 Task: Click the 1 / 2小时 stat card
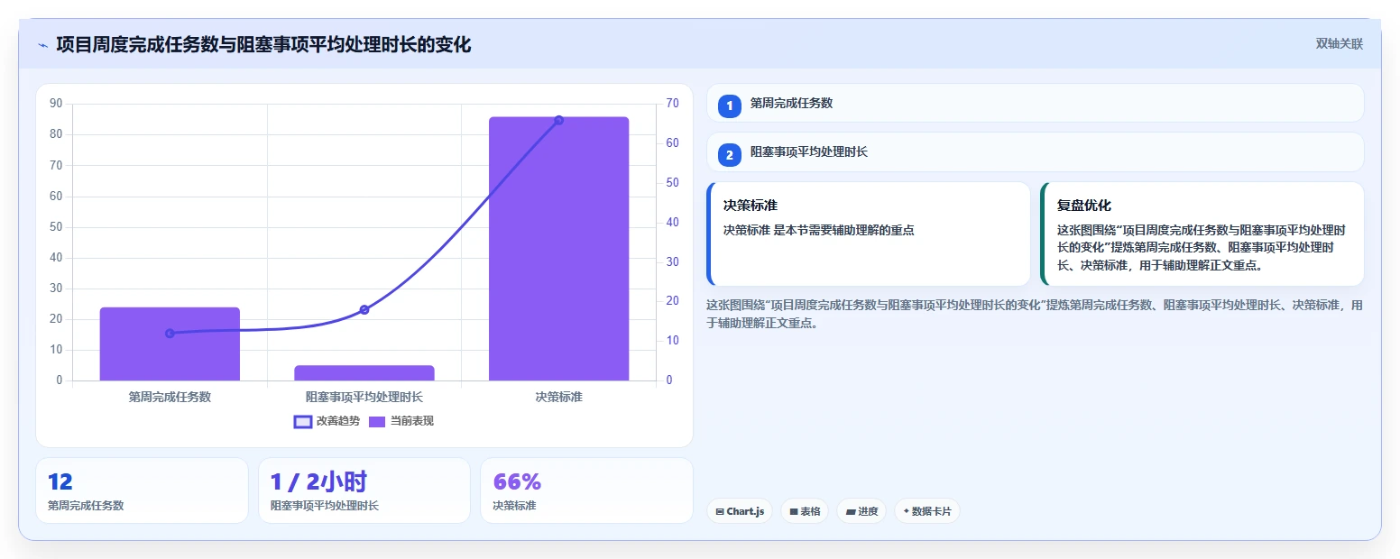(364, 490)
